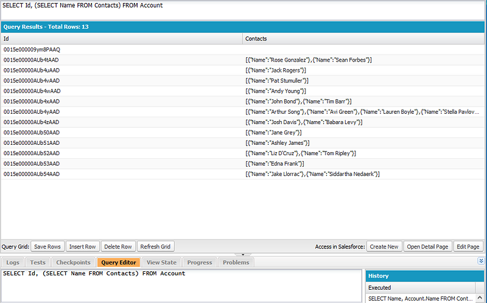
Task: Click the Edit Page button
Action: [468, 246]
